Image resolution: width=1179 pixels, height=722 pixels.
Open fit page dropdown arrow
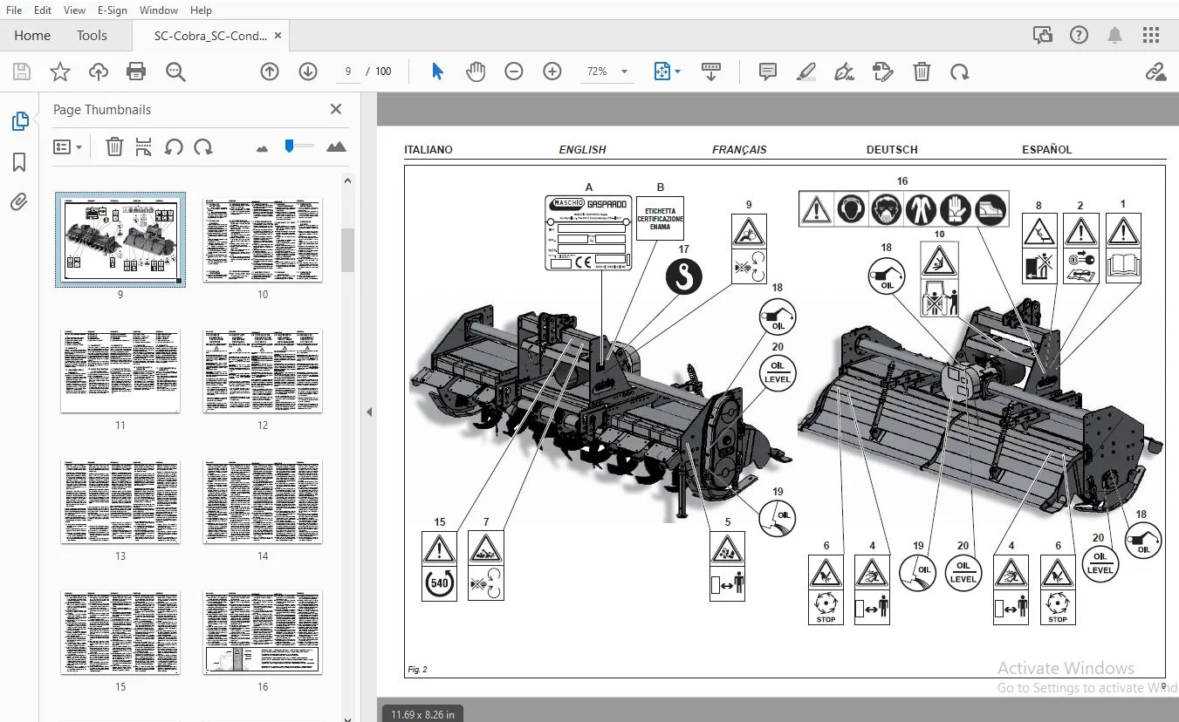click(x=678, y=72)
